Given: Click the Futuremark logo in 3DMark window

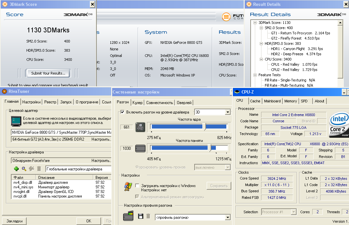Looking at the screenshot, I should tap(226, 17).
